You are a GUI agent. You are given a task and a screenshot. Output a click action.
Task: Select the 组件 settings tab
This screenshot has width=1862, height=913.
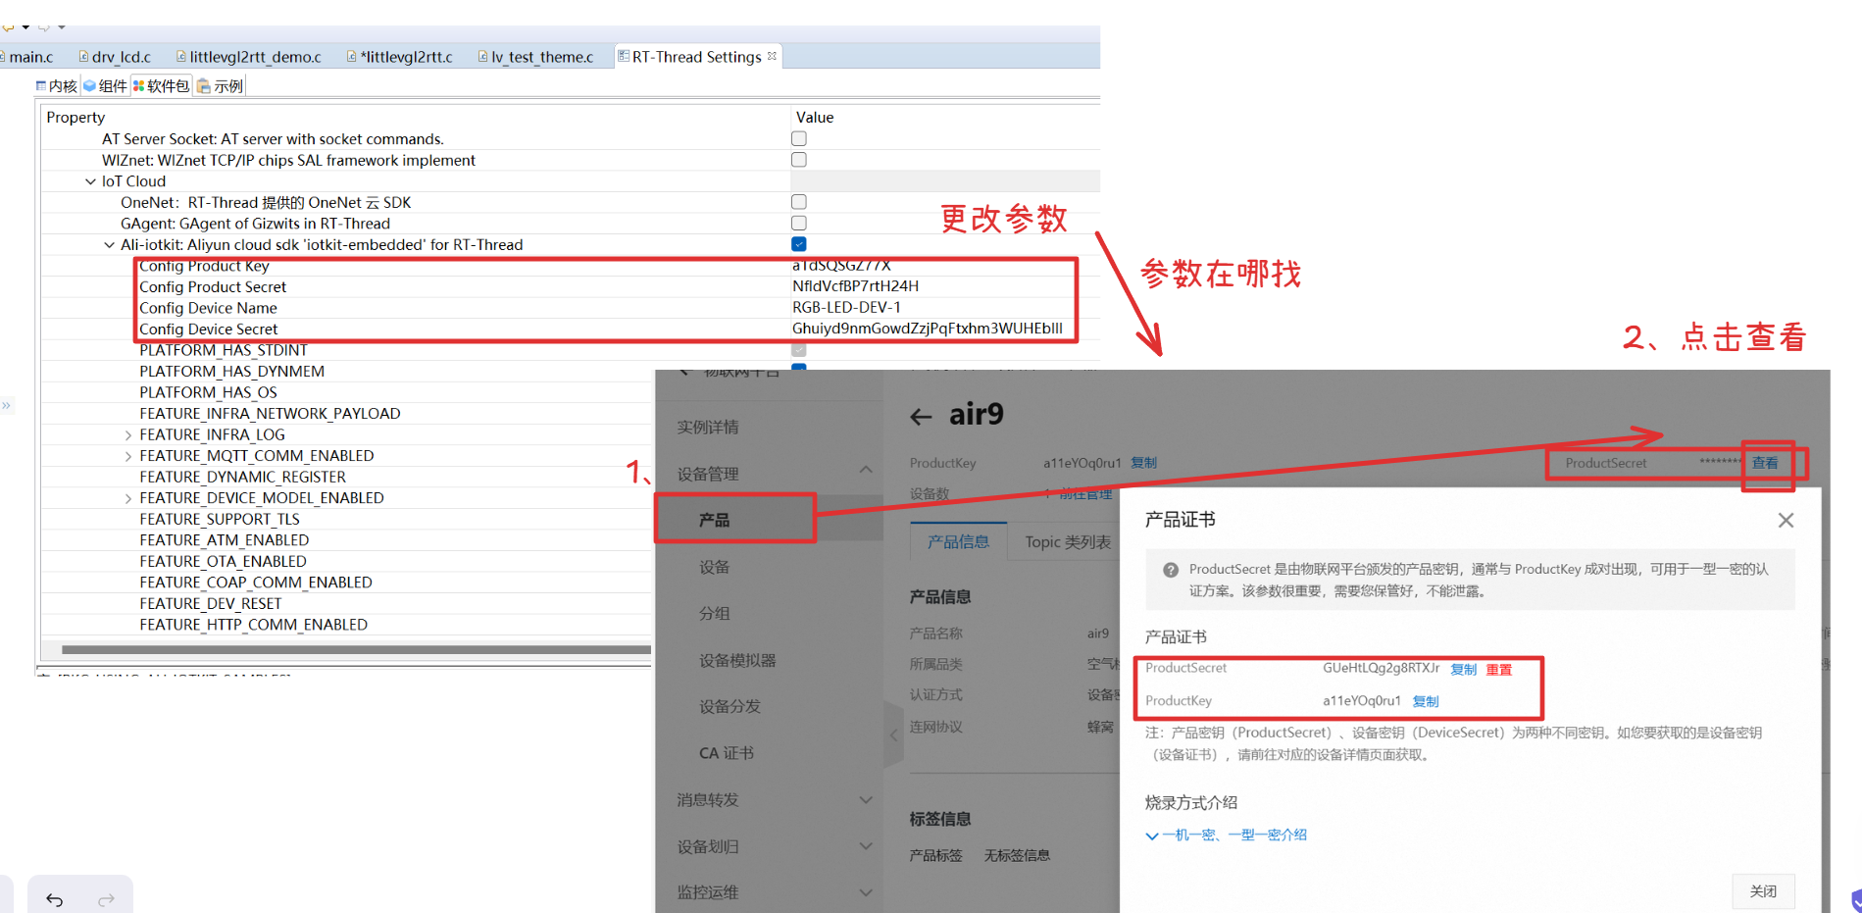pos(106,86)
